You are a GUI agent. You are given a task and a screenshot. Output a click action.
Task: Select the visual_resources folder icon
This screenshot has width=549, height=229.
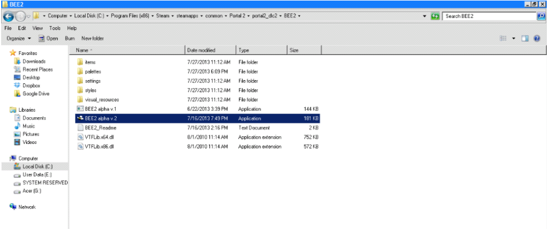(x=80, y=99)
